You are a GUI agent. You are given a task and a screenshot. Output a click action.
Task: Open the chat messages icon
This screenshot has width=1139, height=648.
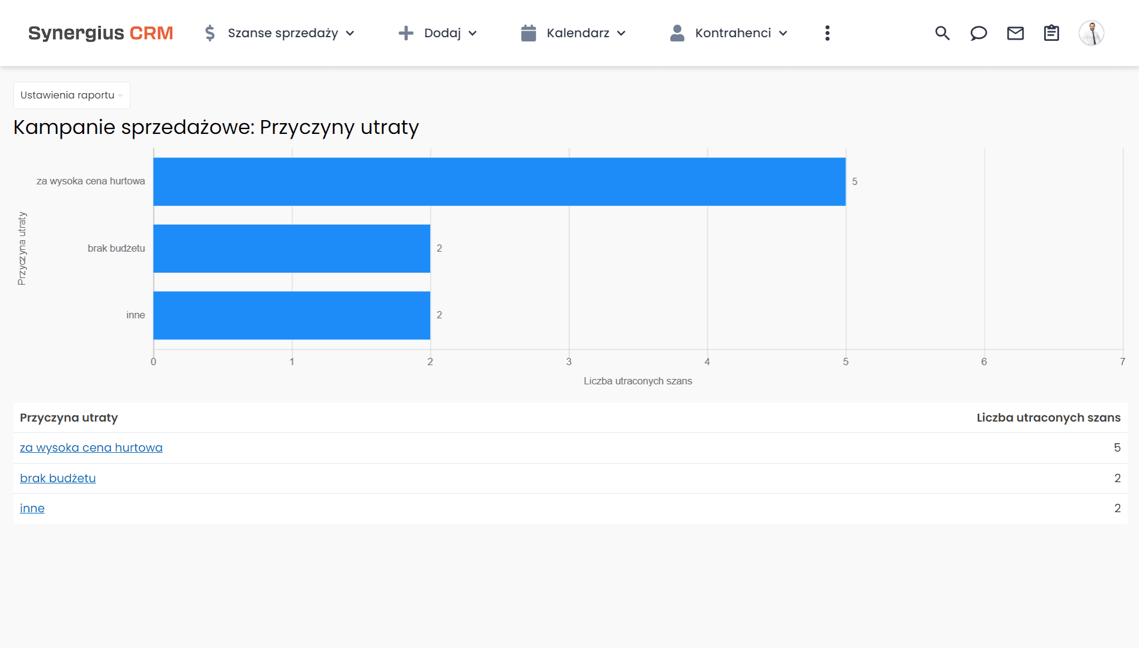point(979,33)
